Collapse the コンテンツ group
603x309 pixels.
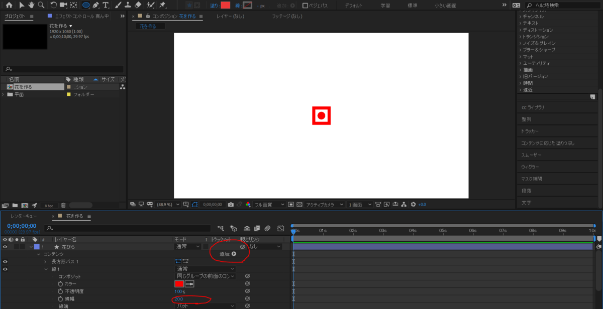[x=38, y=254]
